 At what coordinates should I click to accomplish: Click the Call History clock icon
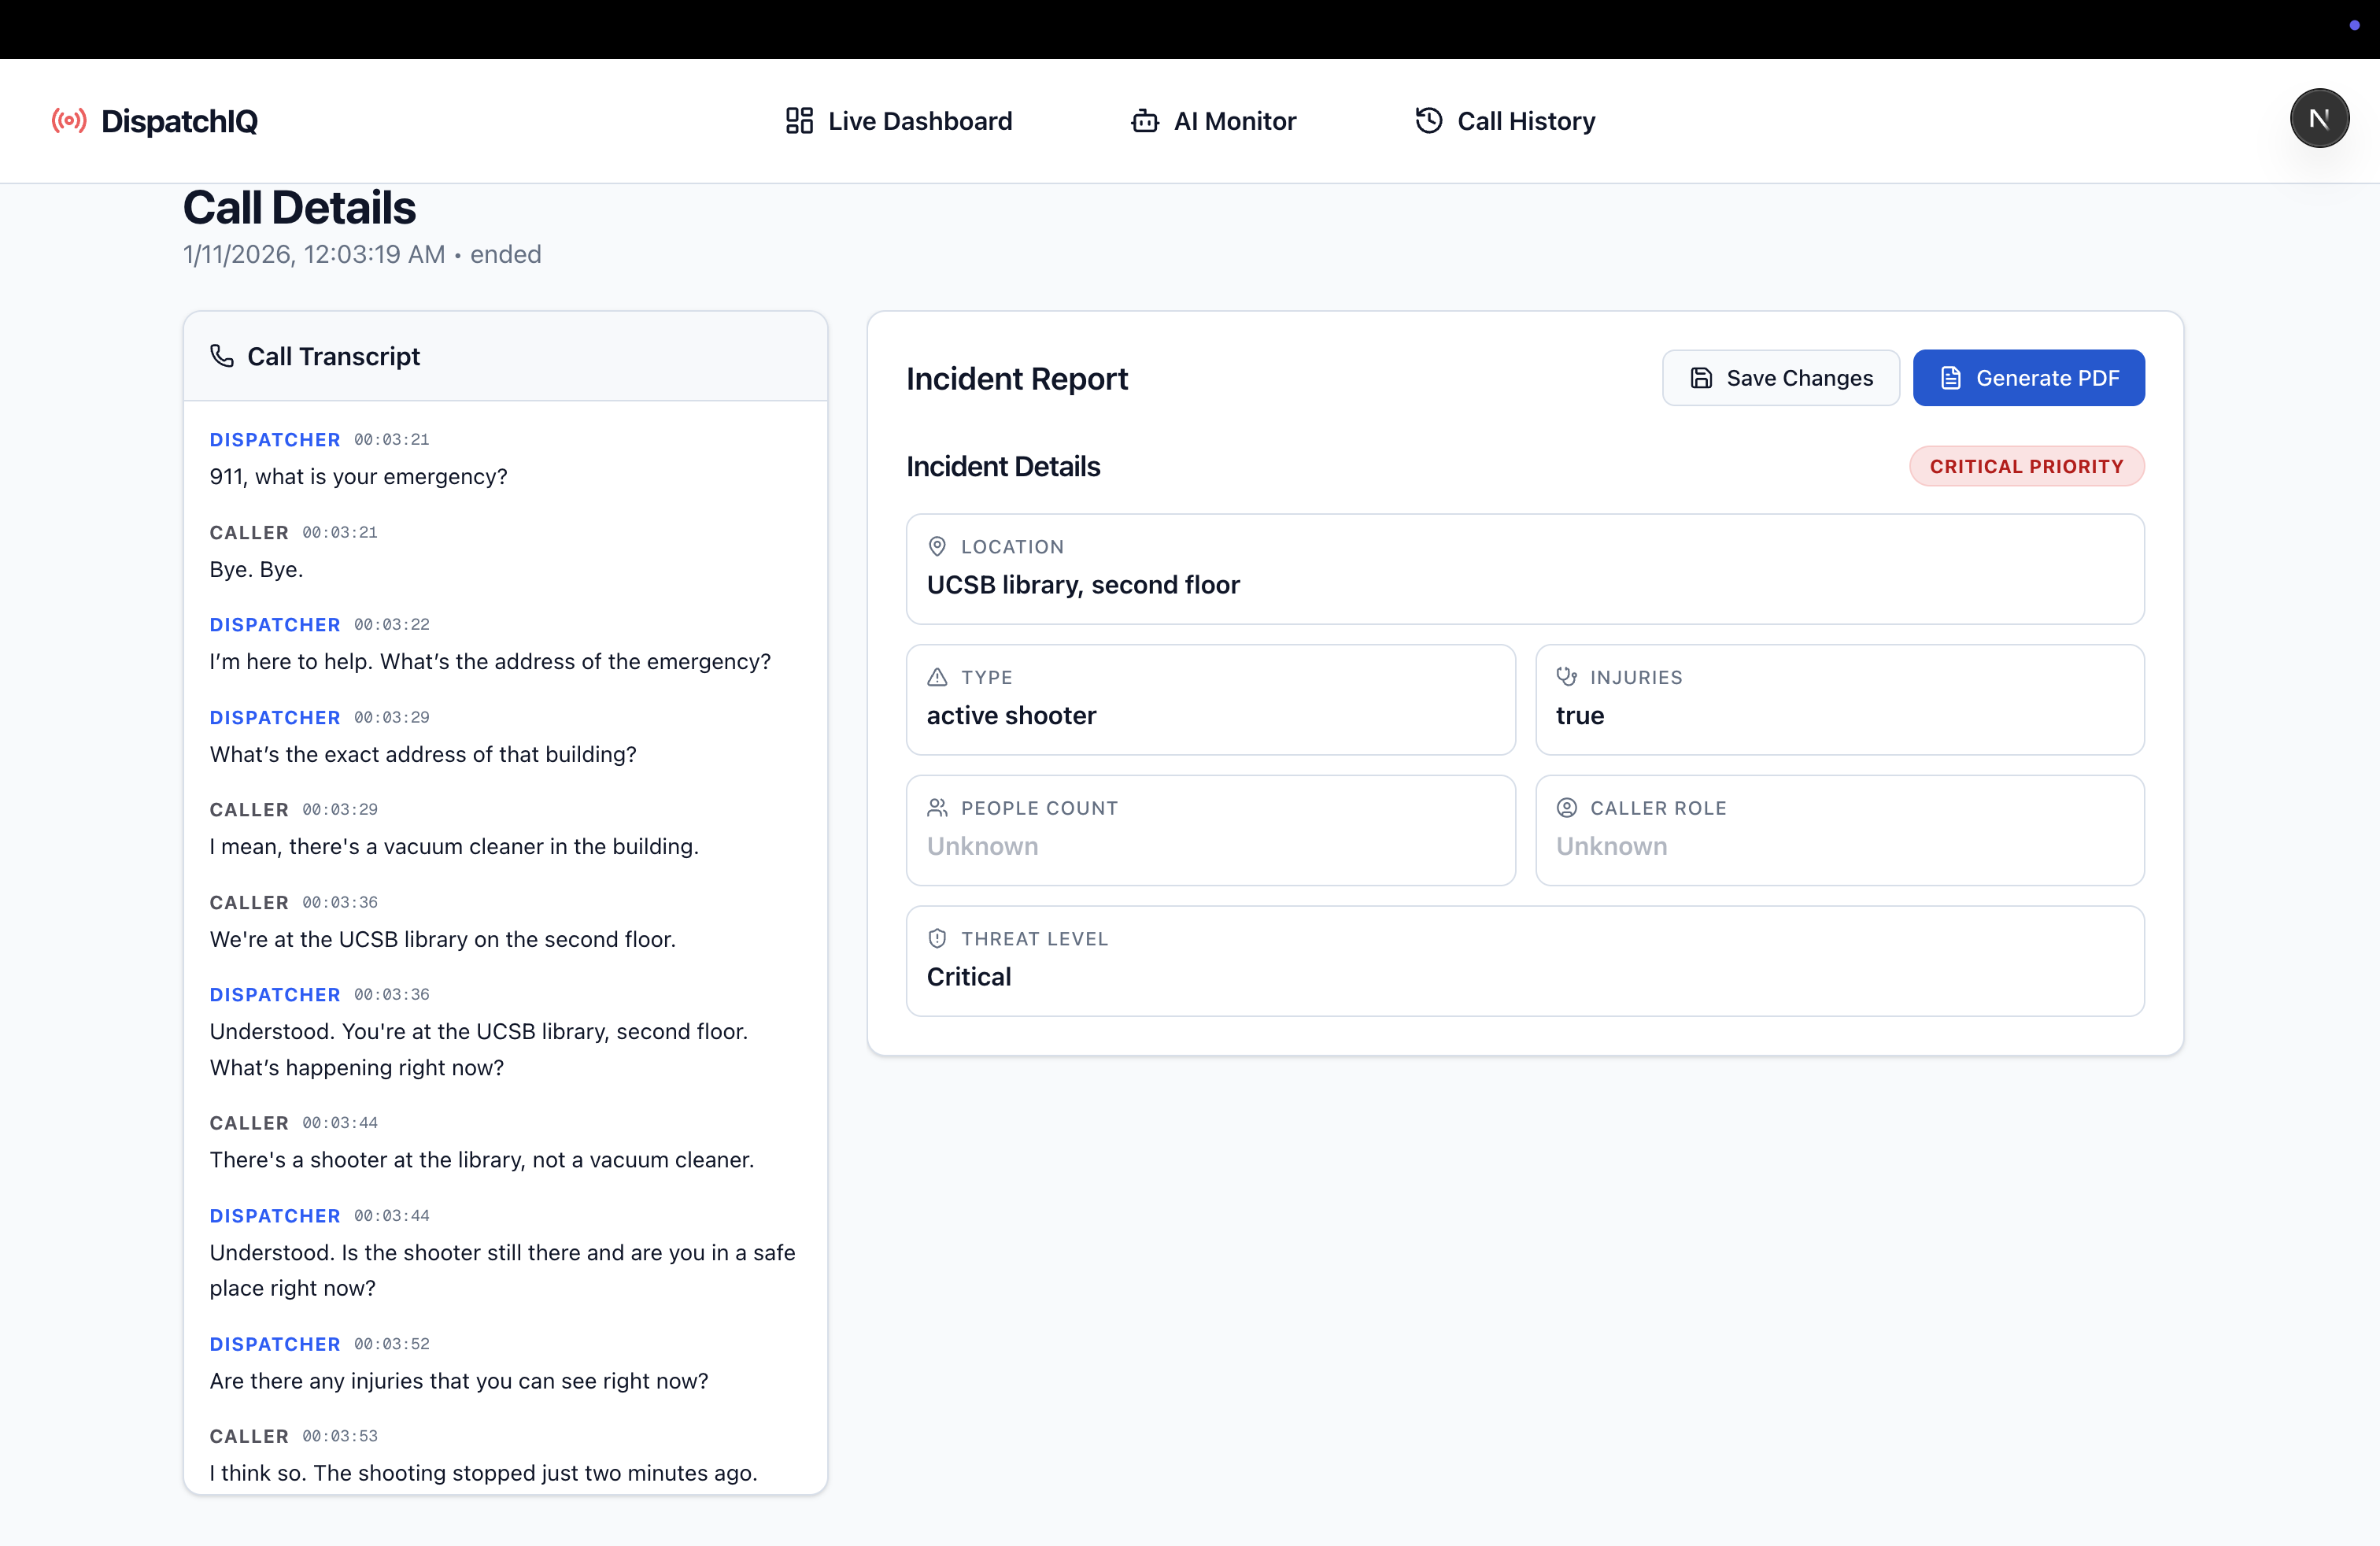(1428, 121)
